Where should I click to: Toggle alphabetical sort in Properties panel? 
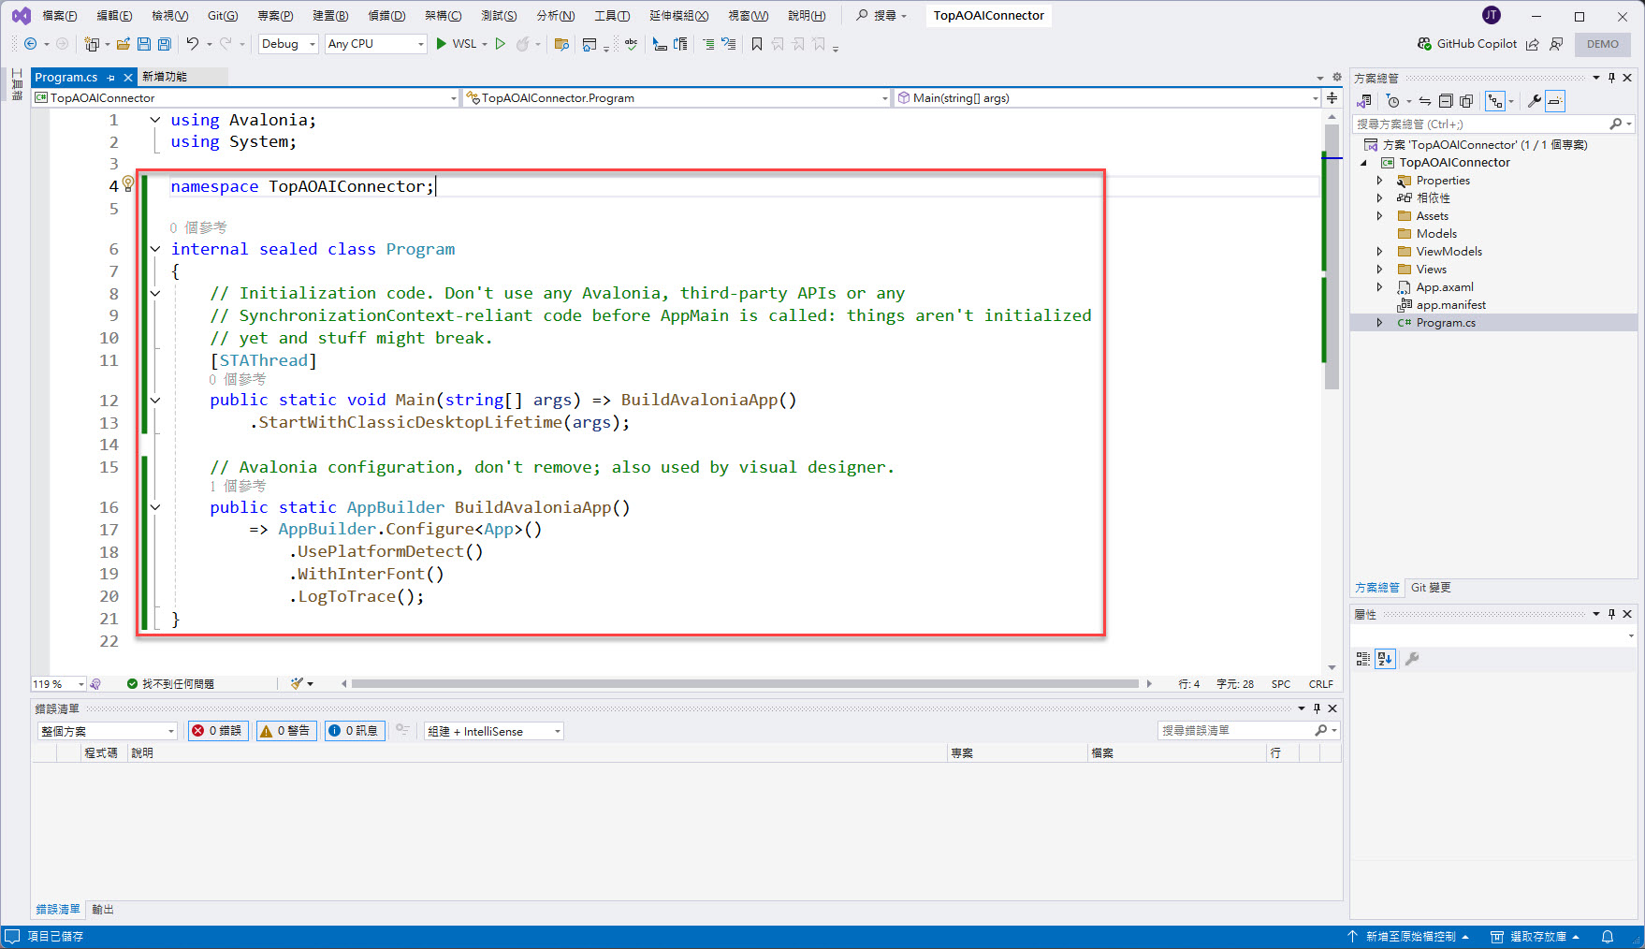click(x=1385, y=659)
